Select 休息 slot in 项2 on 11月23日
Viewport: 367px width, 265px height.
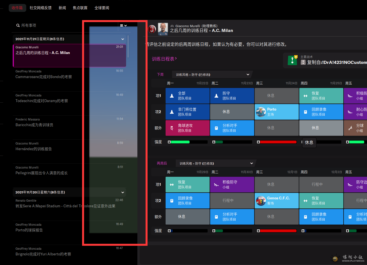232,112
